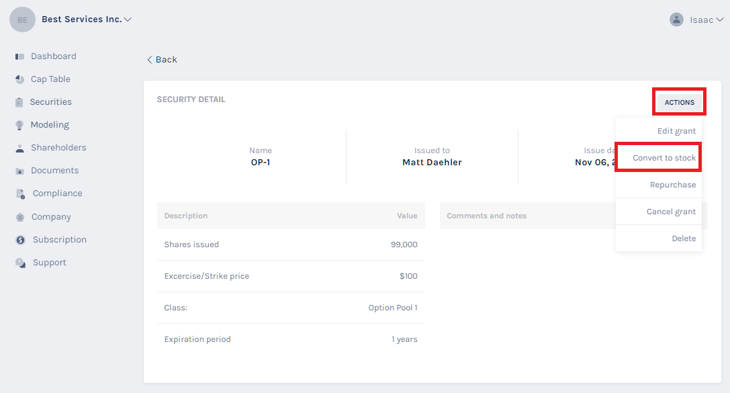Click the Support chat icon
This screenshot has width=730, height=393.
[x=20, y=263]
